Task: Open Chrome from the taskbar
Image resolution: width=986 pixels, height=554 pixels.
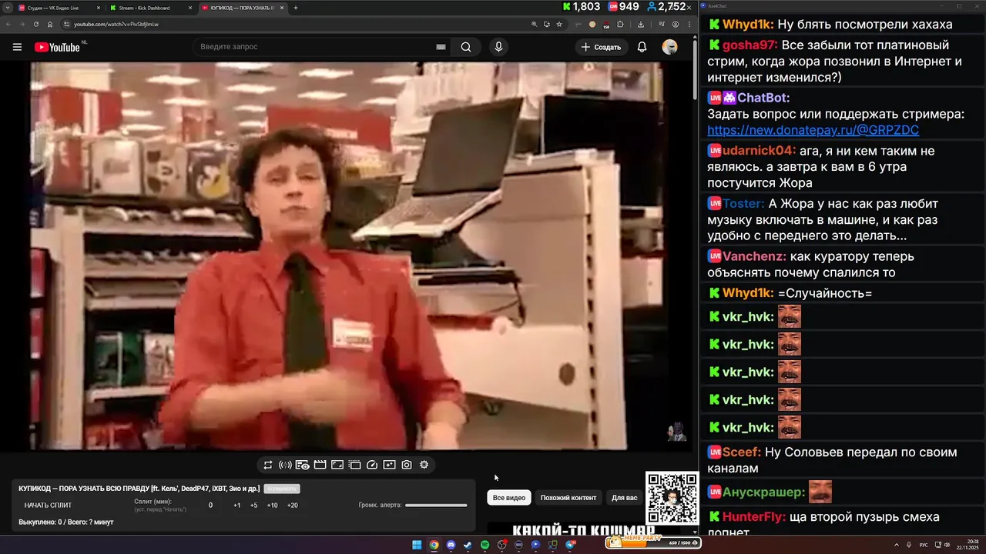Action: click(x=434, y=545)
